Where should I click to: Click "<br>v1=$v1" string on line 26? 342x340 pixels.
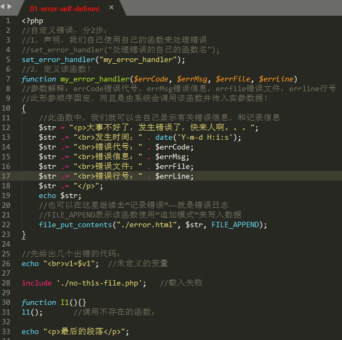point(69,264)
